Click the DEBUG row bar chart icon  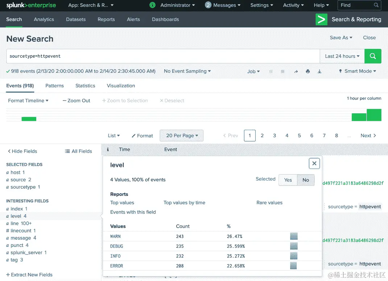[x=294, y=246]
